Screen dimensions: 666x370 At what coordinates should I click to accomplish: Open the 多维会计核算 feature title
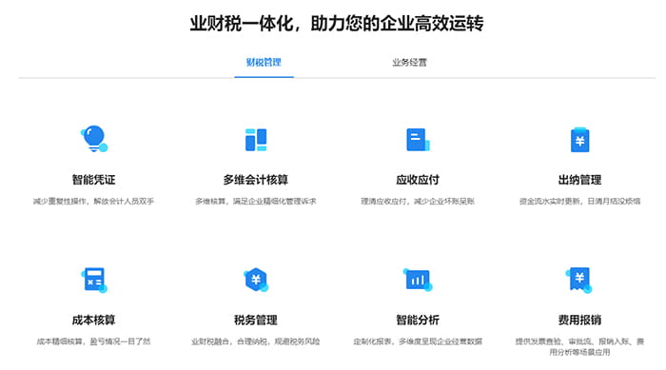(x=256, y=180)
